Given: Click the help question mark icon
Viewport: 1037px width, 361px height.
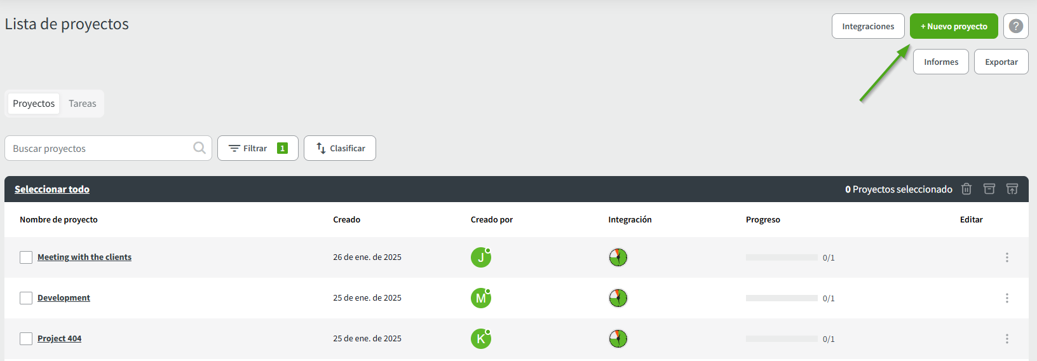Looking at the screenshot, I should tap(1015, 26).
